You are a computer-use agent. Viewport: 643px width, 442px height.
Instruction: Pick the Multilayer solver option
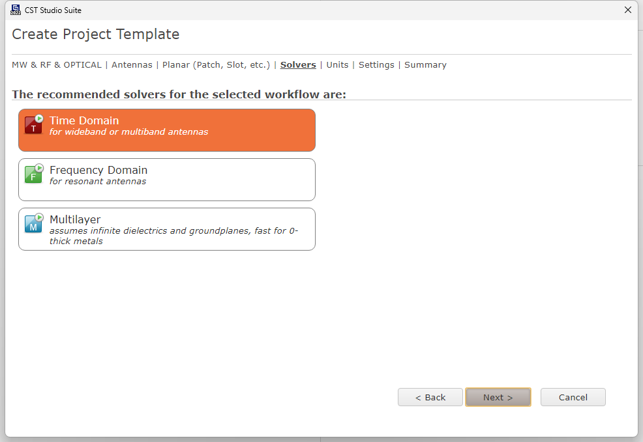point(167,229)
